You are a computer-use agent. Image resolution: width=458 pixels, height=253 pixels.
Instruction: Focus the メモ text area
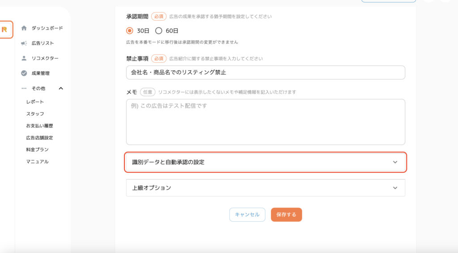[x=266, y=122]
